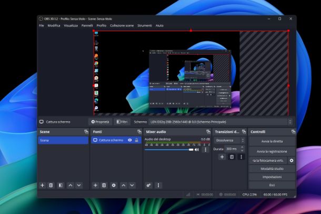Move source up with arrow
The width and height of the screenshot is (321, 214).
tap(124, 186)
